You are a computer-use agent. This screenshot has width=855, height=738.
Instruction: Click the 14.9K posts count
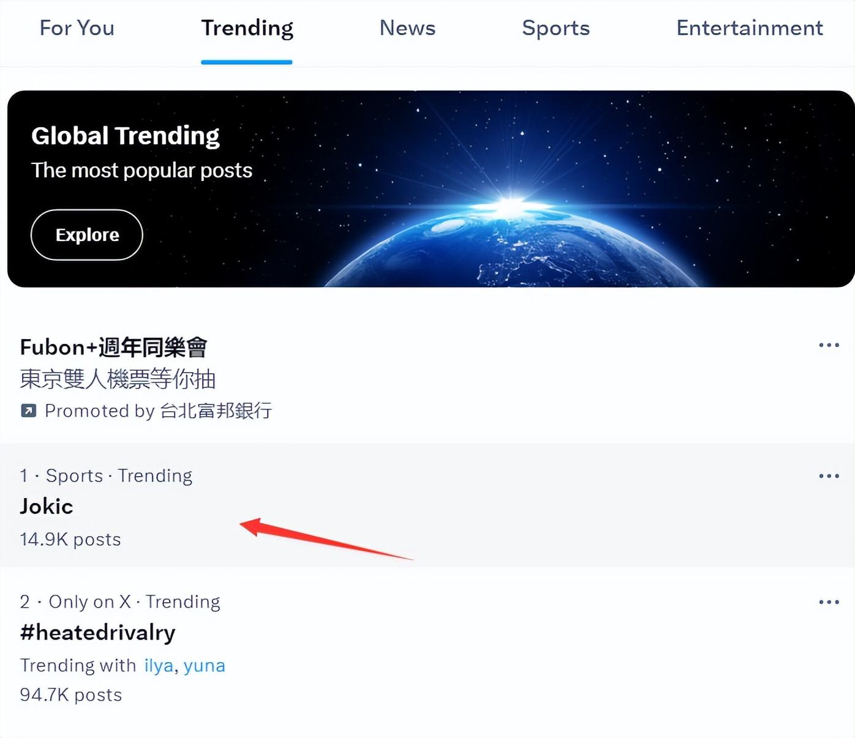coord(70,540)
